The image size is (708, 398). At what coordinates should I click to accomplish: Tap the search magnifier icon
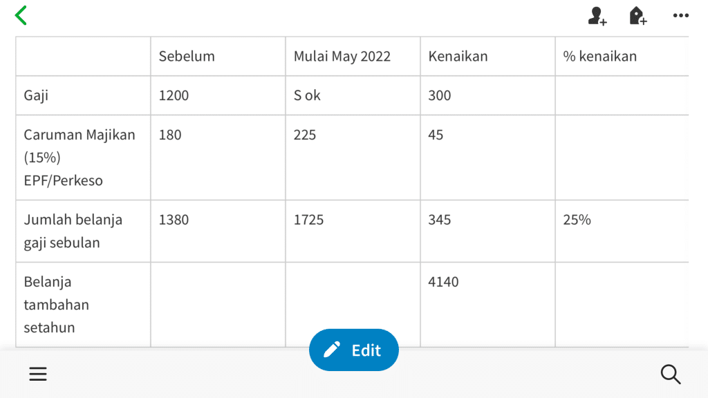click(671, 374)
